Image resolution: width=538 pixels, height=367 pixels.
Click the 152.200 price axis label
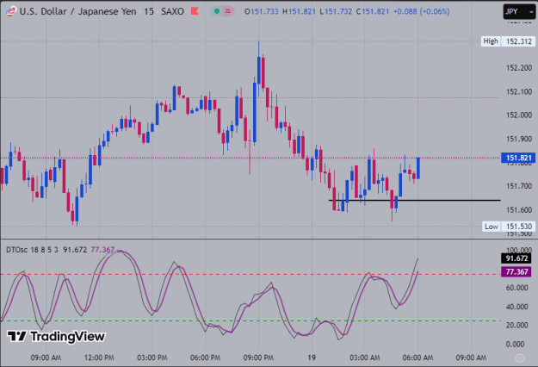coord(519,68)
